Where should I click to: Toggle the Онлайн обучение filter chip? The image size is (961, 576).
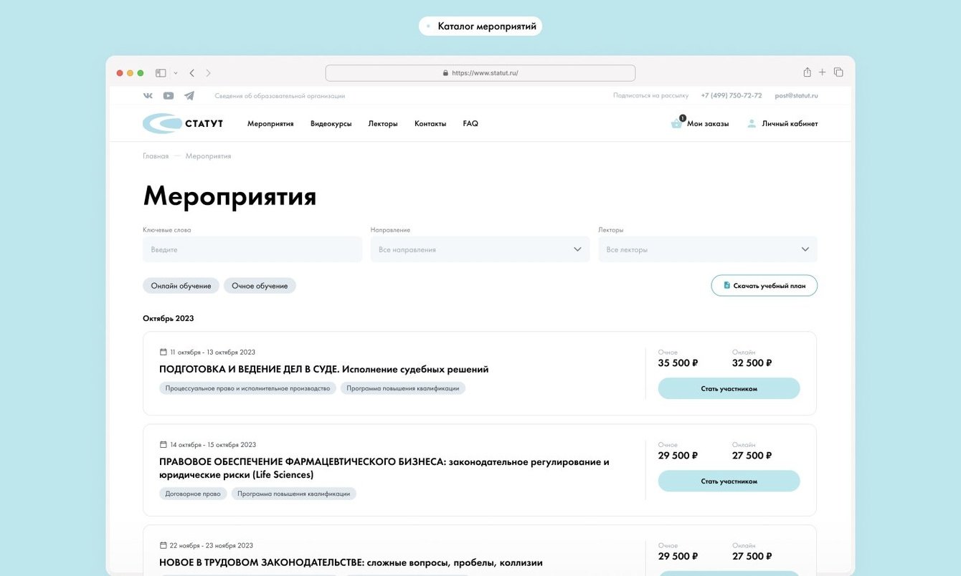point(181,286)
